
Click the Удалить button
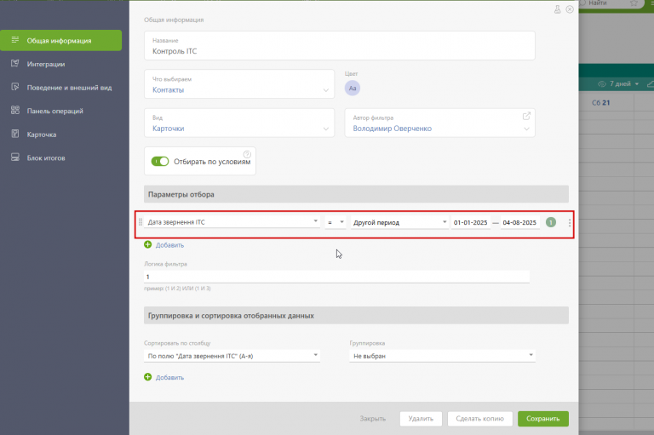pyautogui.click(x=421, y=419)
